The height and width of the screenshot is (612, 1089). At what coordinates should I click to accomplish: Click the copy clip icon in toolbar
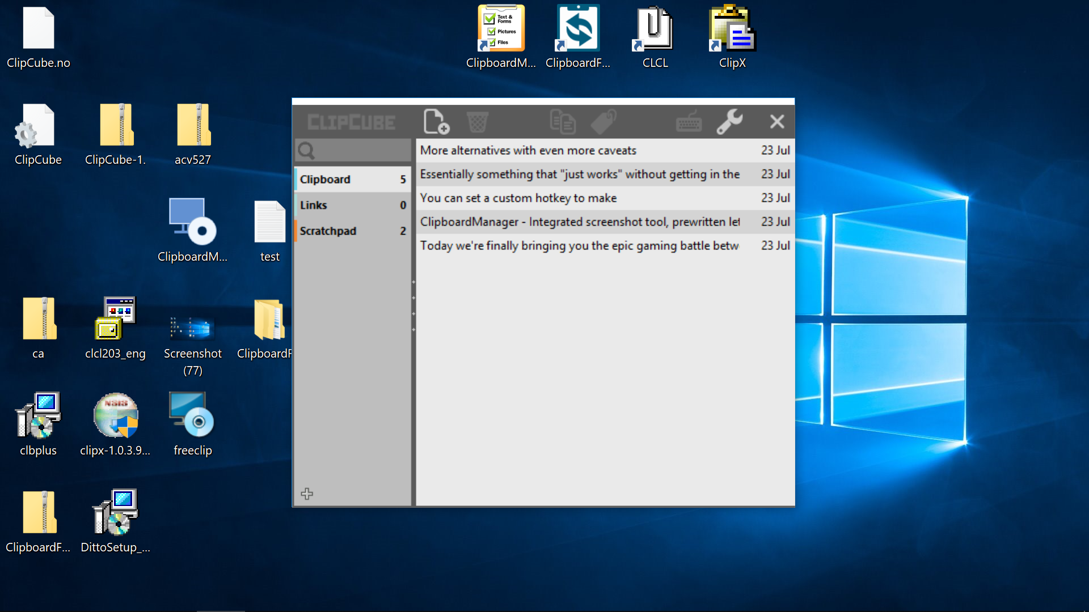point(563,122)
